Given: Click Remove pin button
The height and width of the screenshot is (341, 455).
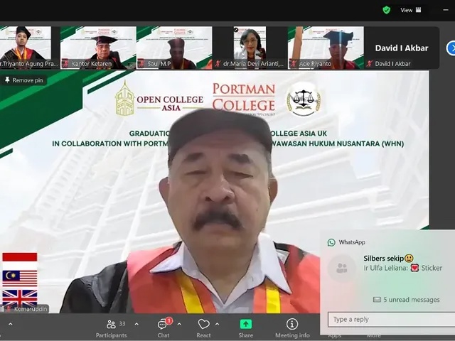Looking at the screenshot, I should 23,80.
